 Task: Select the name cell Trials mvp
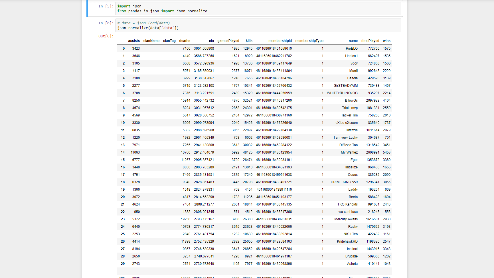[x=350, y=108]
